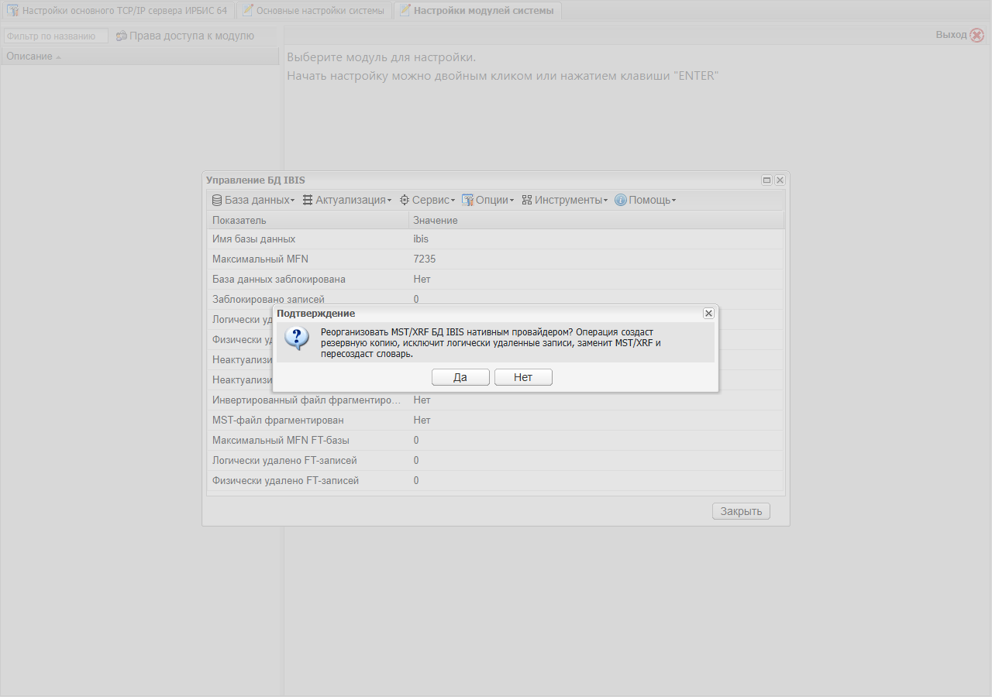
Task: Click the Закрыть button in database window
Action: 741,511
